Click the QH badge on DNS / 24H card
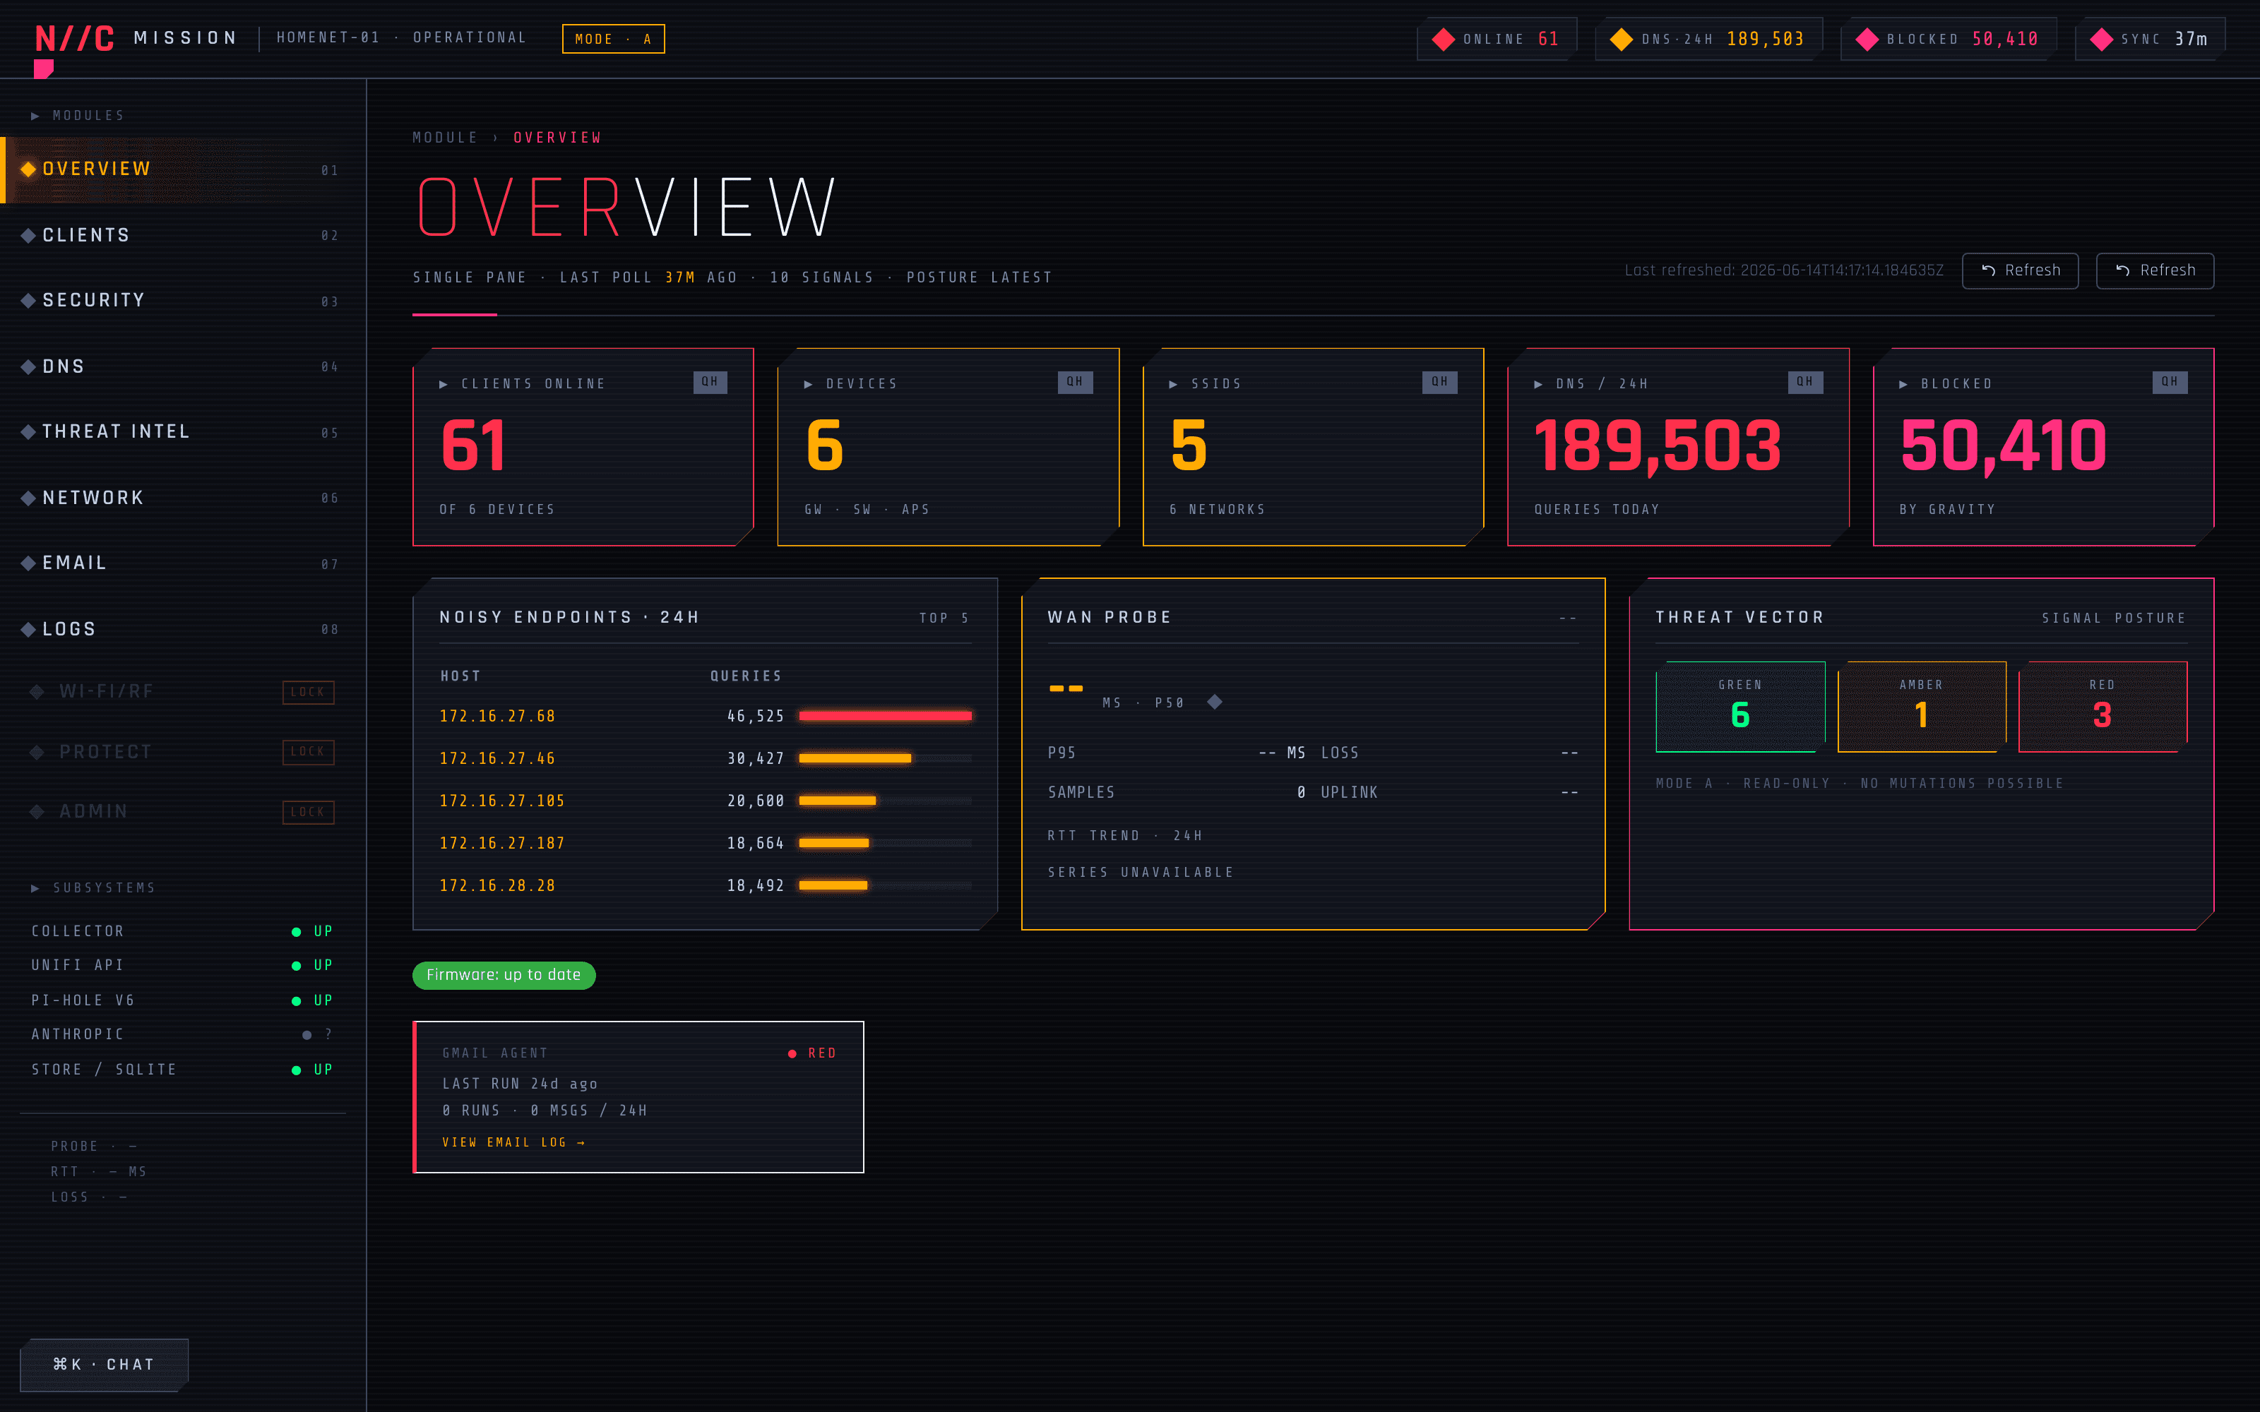 pos(1805,382)
